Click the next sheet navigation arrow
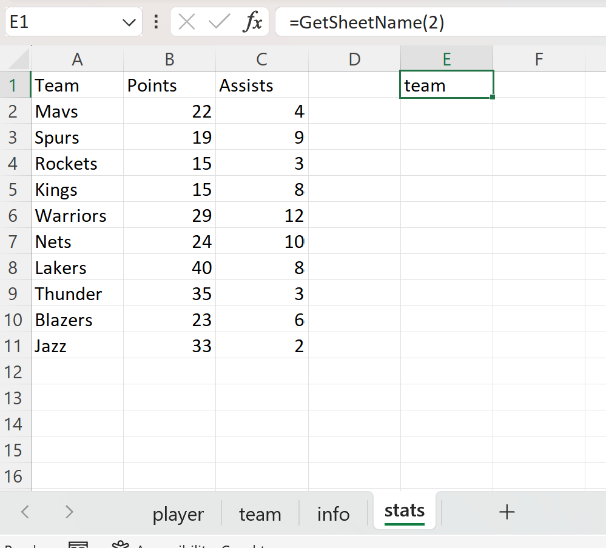The height and width of the screenshot is (548, 606). coord(69,513)
